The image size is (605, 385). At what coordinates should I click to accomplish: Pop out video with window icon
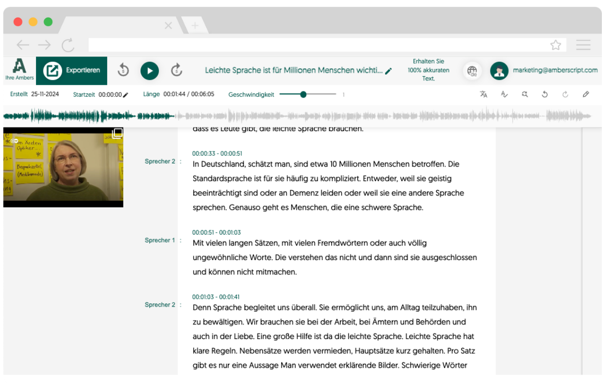[117, 134]
